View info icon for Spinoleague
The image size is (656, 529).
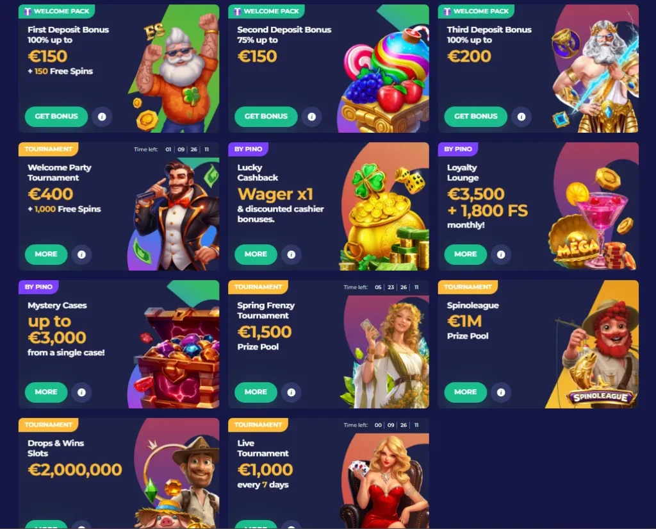click(501, 392)
